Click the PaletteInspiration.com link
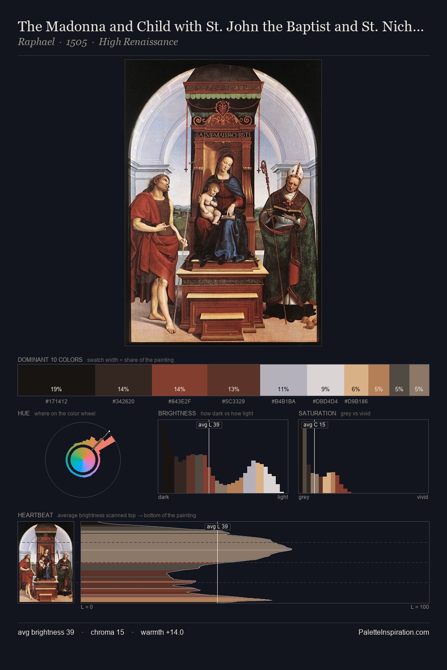 [x=394, y=632]
